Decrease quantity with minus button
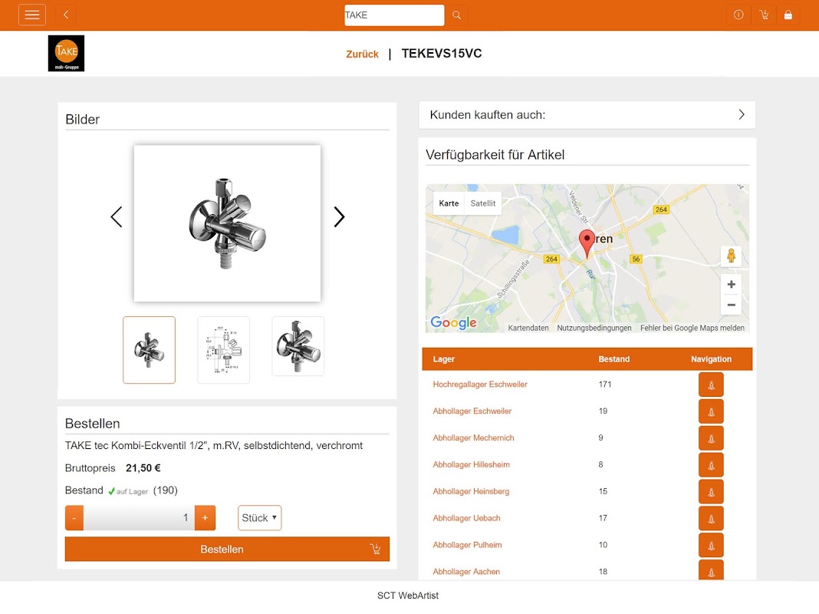The height and width of the screenshot is (614, 819). coord(74,518)
